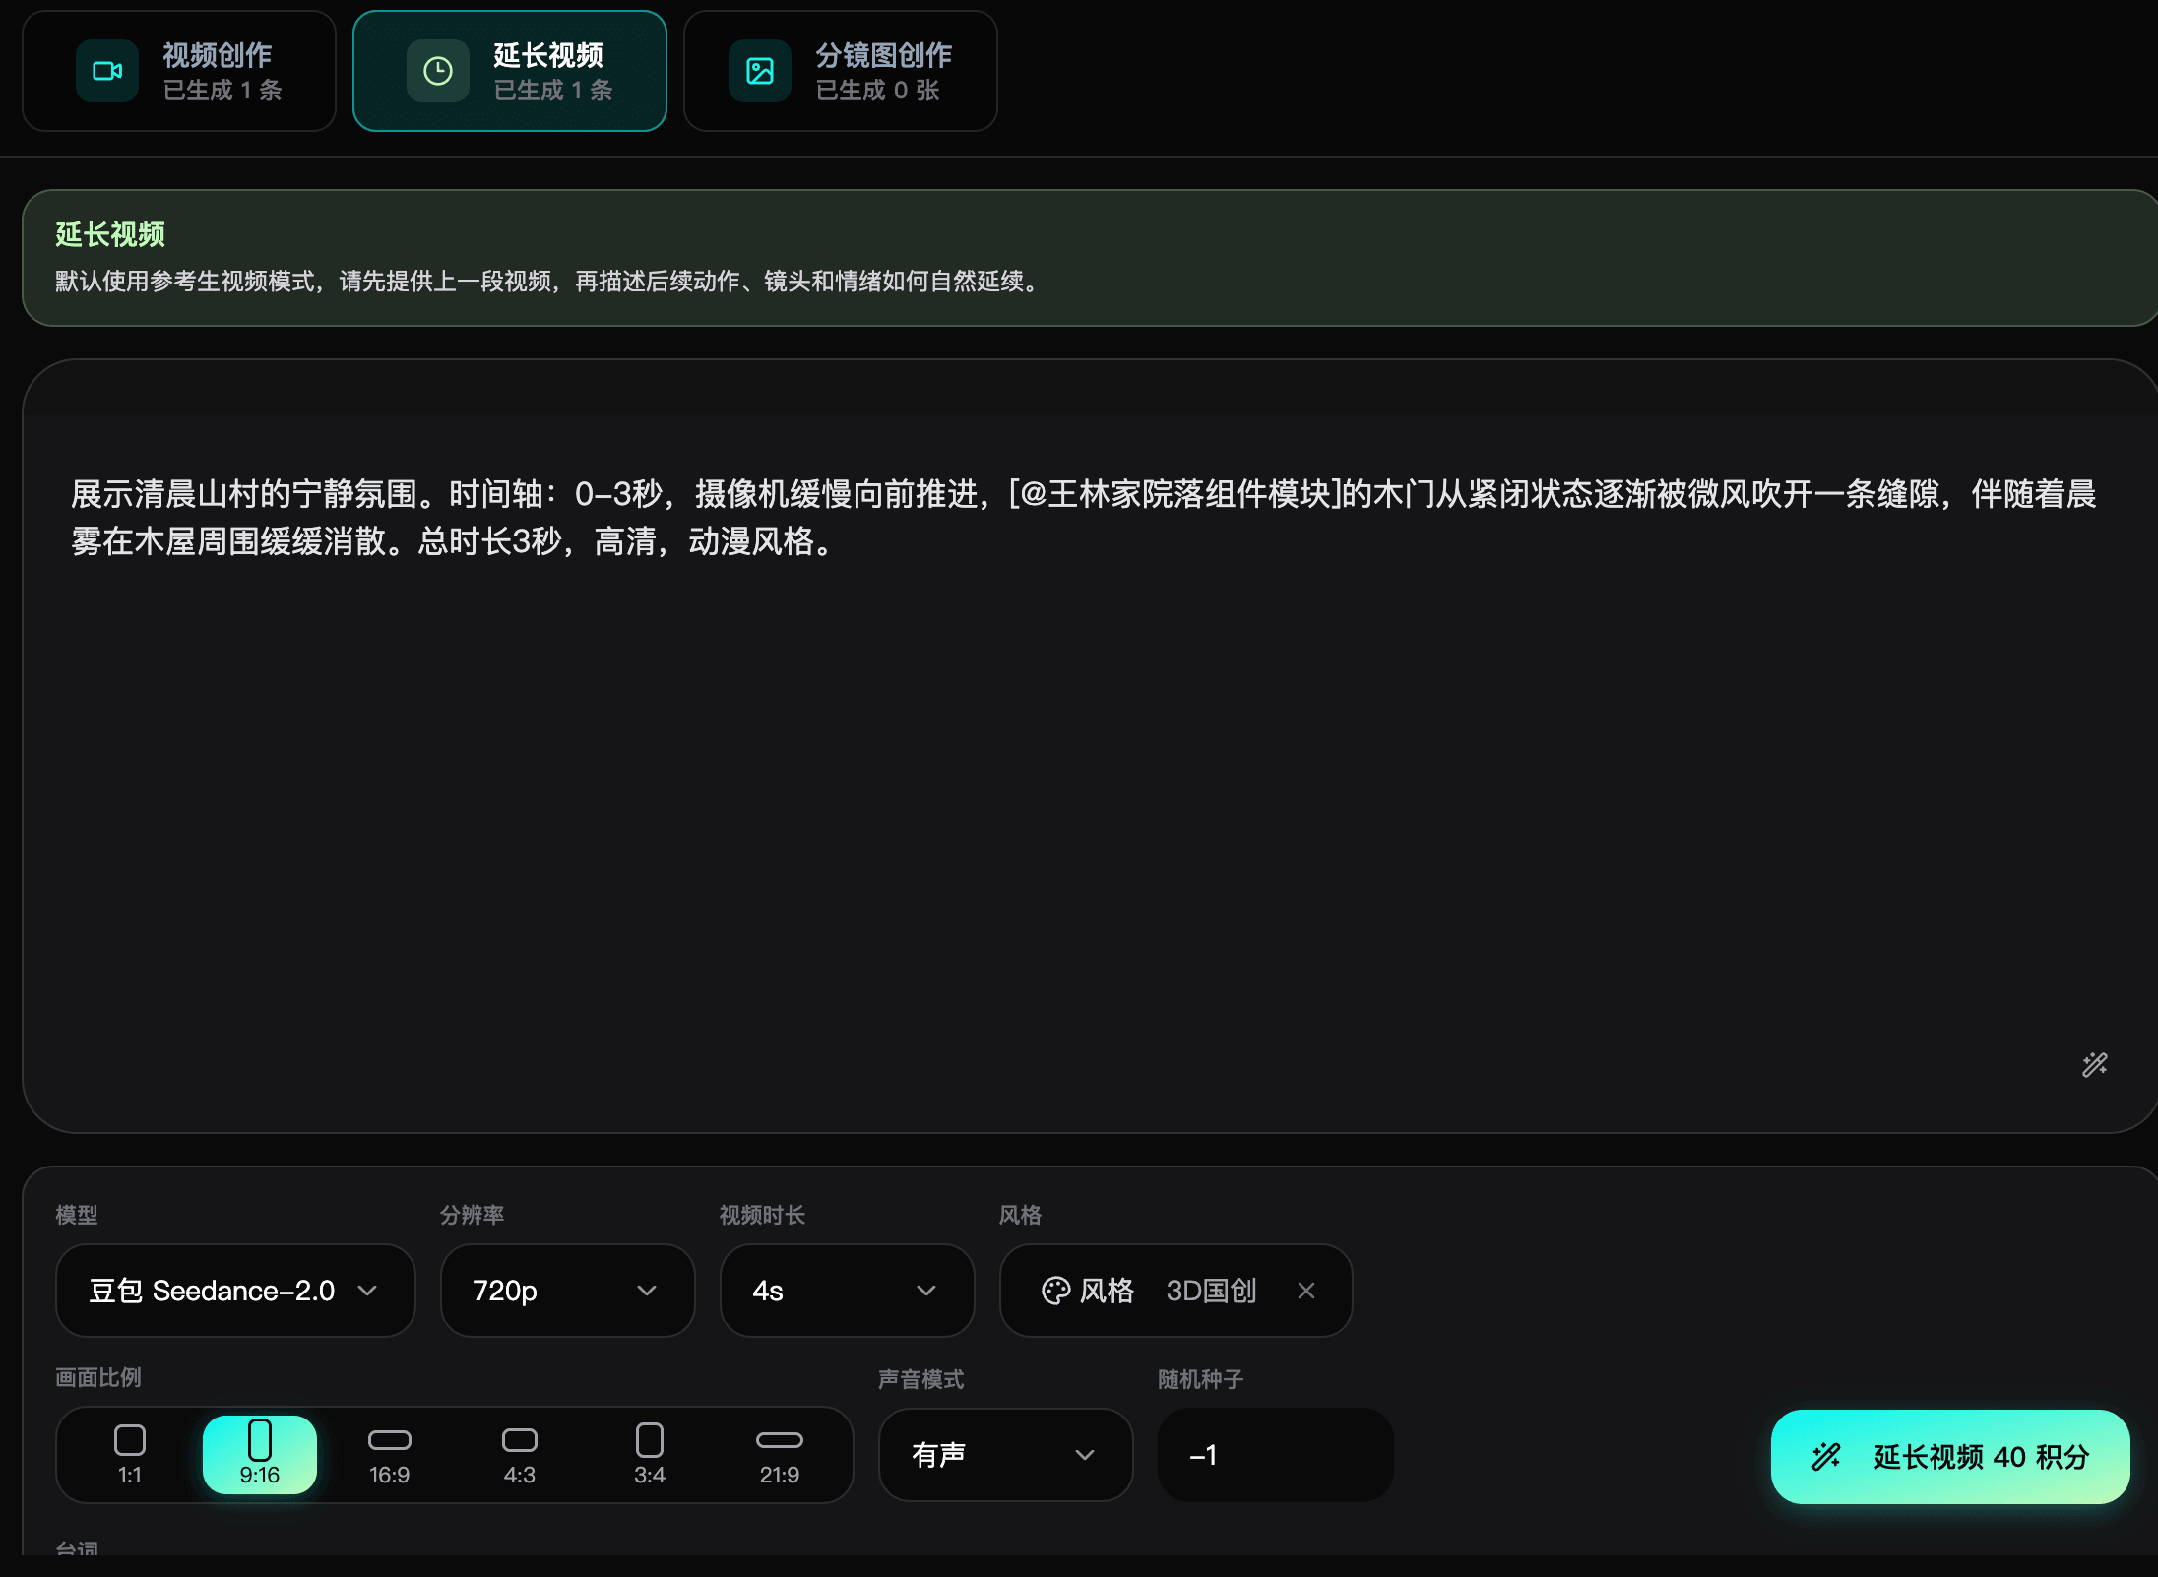Click the wand icon on 延长视频 40 积分 button

[x=1826, y=1456]
